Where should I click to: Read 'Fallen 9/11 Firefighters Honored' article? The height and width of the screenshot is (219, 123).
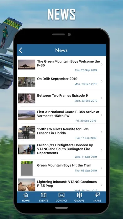[x=65, y=149]
